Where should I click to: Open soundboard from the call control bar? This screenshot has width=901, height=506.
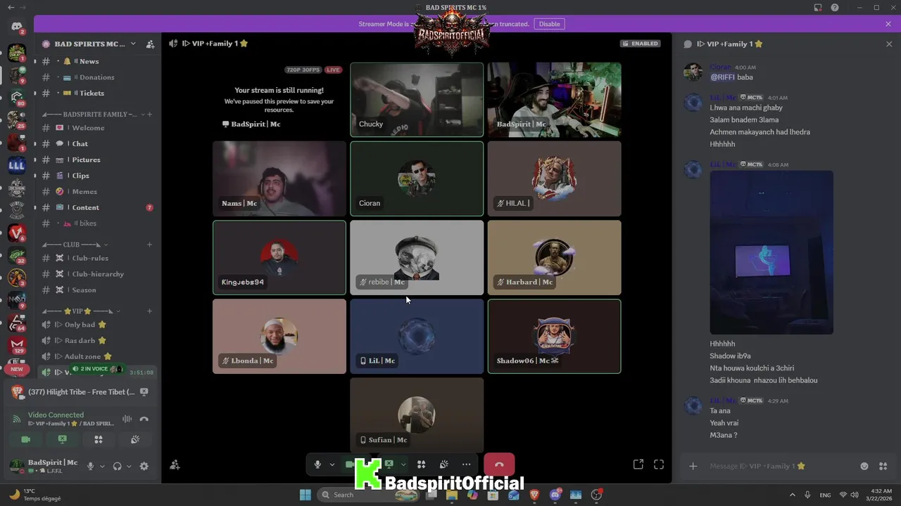pyautogui.click(x=443, y=465)
